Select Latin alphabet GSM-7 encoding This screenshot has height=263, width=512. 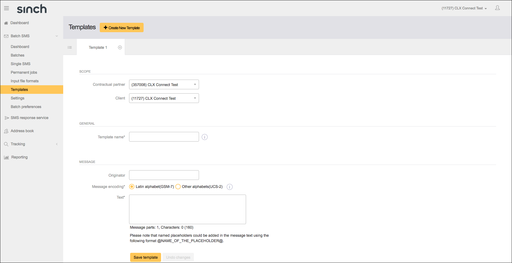pos(132,187)
